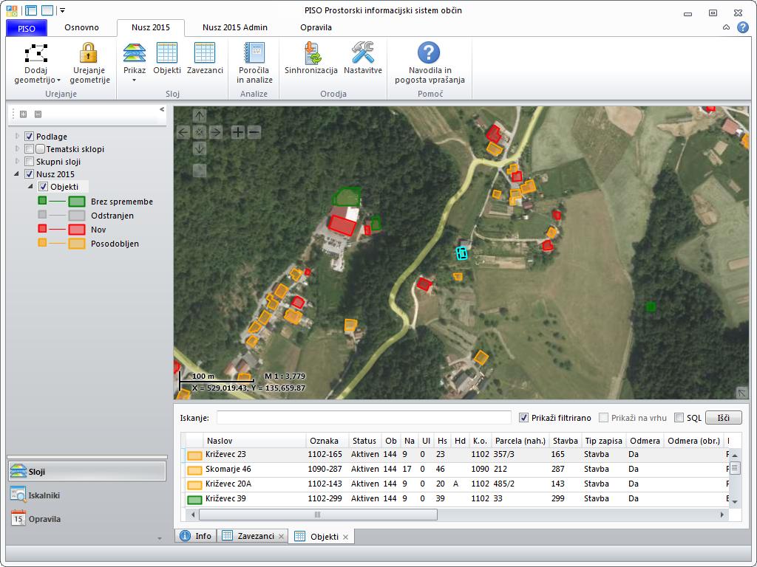The height and width of the screenshot is (567, 757).
Task: Open Poročila in analize
Action: click(254, 55)
